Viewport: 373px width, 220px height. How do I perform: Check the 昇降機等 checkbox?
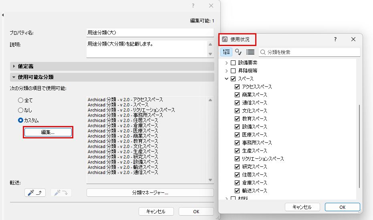tap(233, 71)
